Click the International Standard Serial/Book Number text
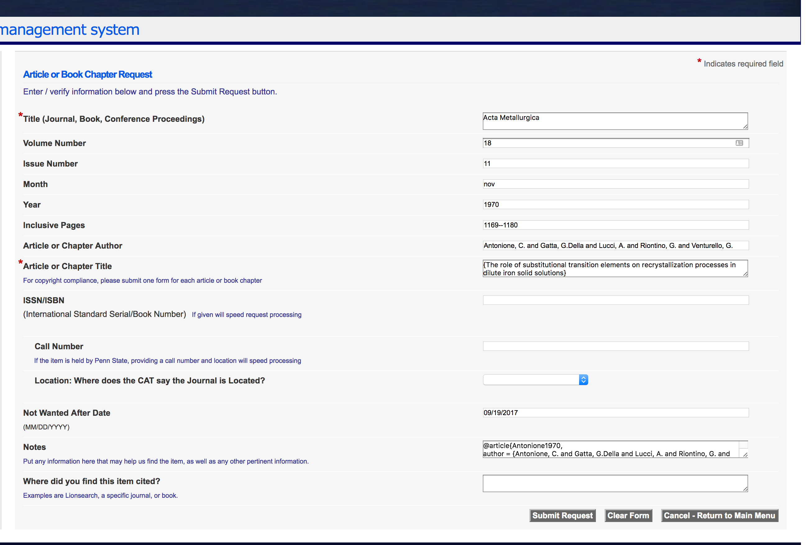Screen dimensions: 809x545 (104, 314)
